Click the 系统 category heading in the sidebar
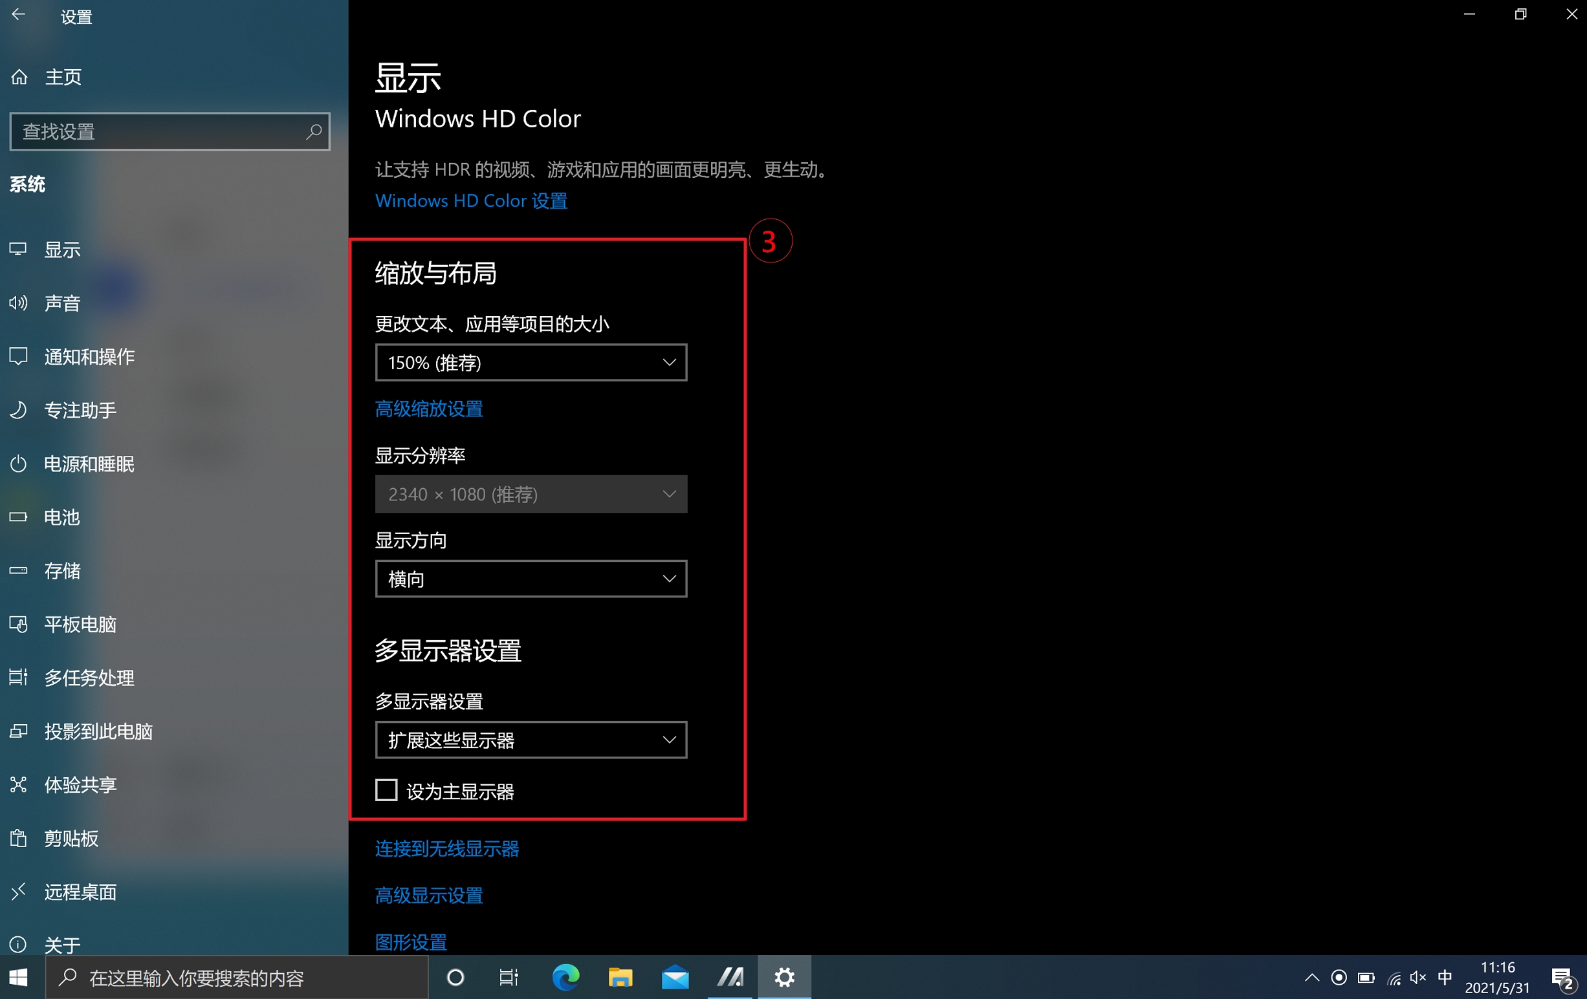This screenshot has height=999, width=1587. (x=27, y=184)
